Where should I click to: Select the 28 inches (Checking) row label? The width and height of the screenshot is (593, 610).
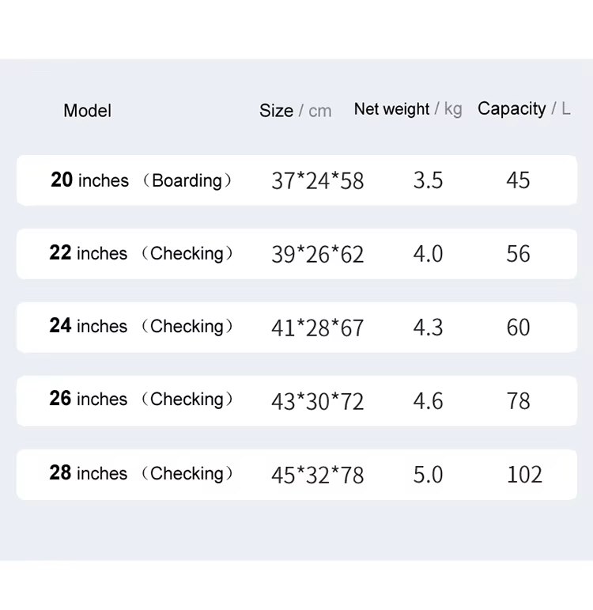pos(141,473)
